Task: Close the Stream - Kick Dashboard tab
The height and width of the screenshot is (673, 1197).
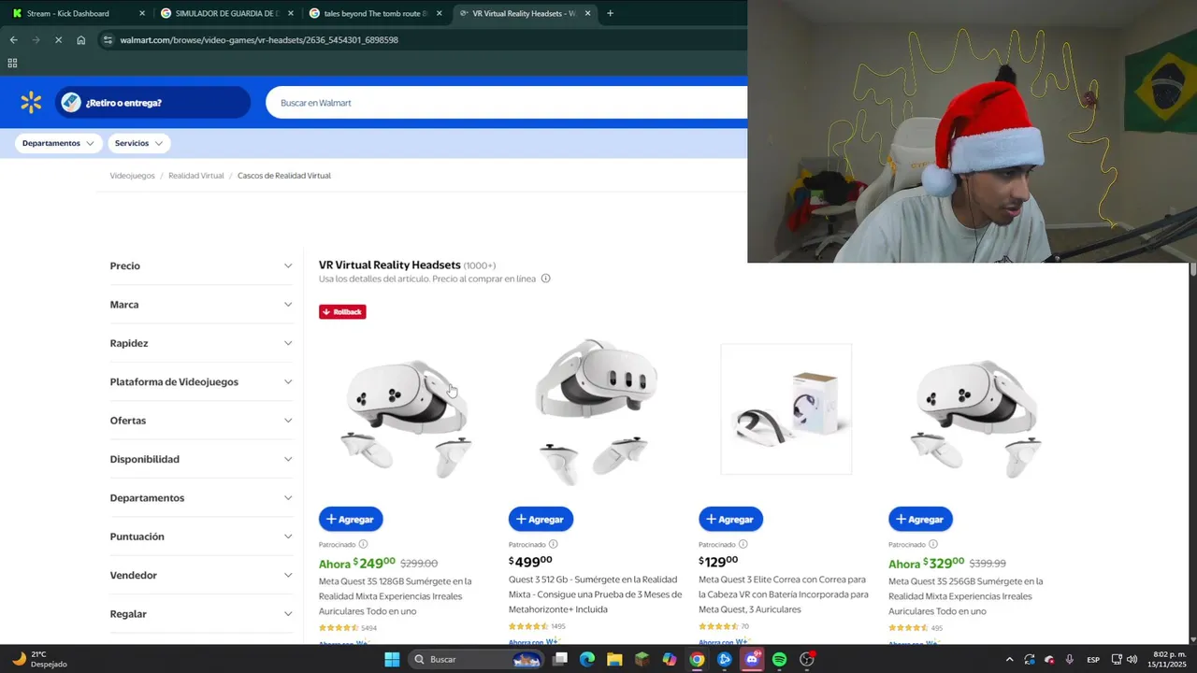Action: coord(142,13)
